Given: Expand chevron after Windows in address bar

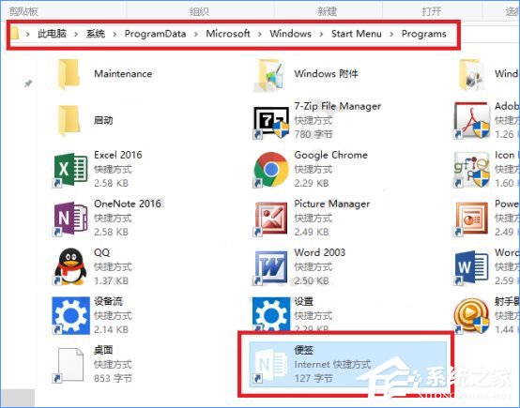Looking at the screenshot, I should coord(321,34).
